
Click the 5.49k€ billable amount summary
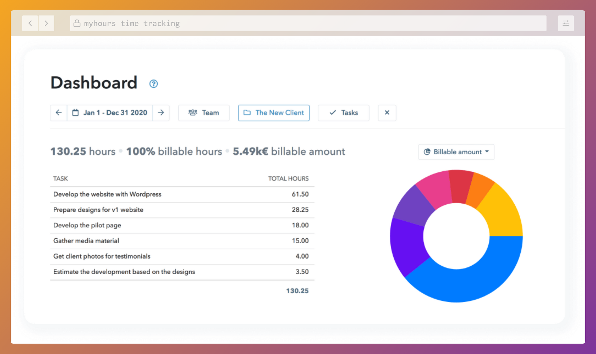pyautogui.click(x=289, y=151)
